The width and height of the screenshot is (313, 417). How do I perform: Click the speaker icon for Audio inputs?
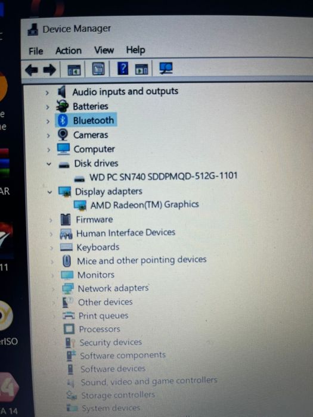(x=62, y=92)
